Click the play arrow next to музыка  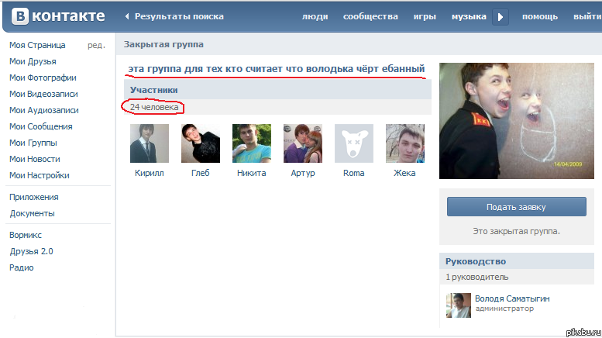click(x=501, y=16)
